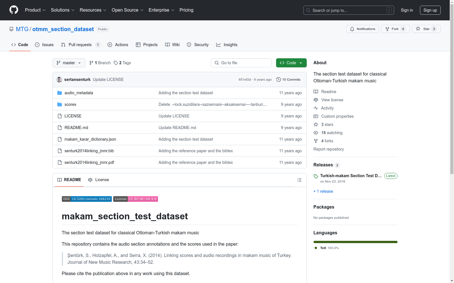454x283 pixels.
Task: Switch to the Pull requests tab
Action: tap(81, 45)
